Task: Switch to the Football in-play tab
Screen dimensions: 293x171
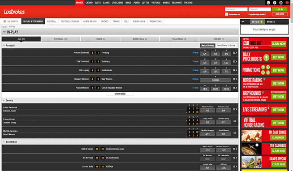Action: click(60, 39)
